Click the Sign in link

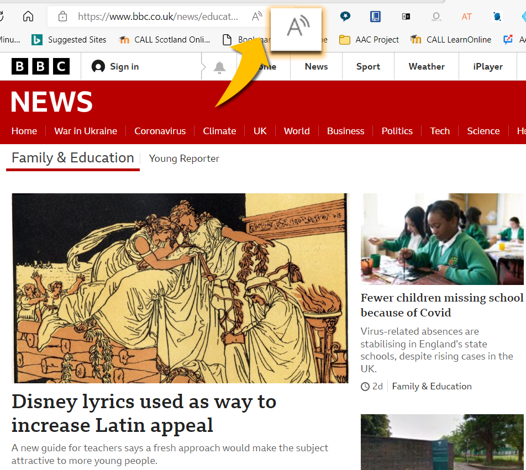pos(124,66)
